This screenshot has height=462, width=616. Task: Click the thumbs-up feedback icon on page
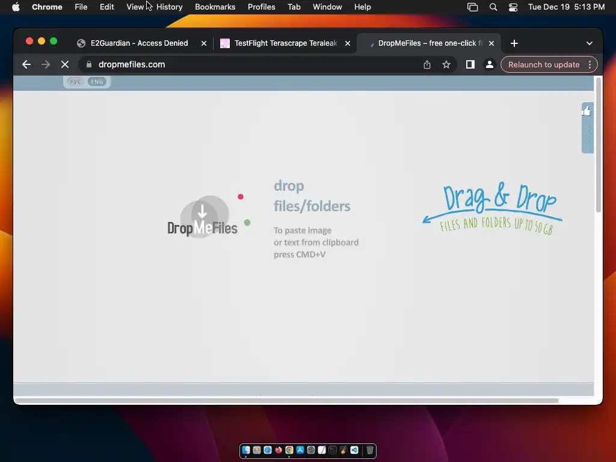(587, 111)
